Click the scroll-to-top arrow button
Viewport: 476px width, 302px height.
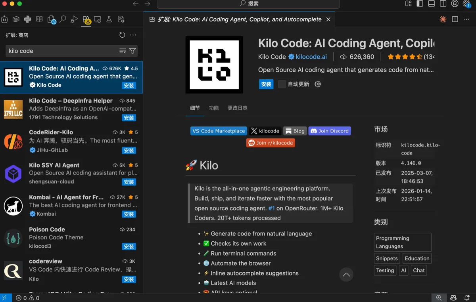[x=346, y=275]
